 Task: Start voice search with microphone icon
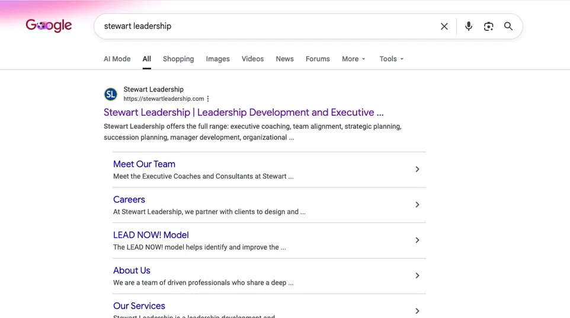click(x=469, y=26)
